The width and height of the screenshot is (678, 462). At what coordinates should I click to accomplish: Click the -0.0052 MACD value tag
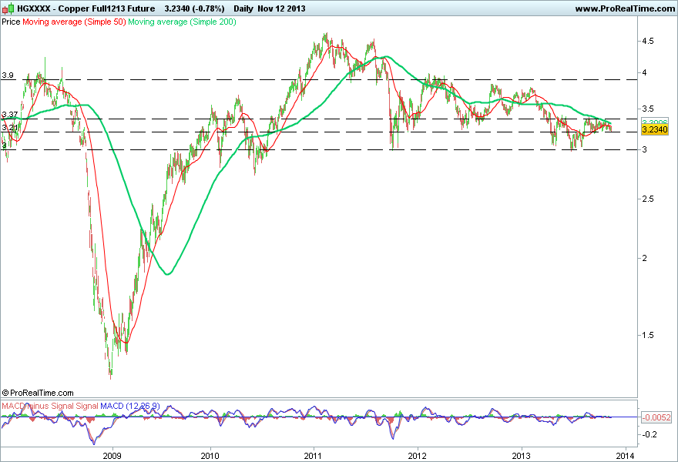(x=656, y=417)
